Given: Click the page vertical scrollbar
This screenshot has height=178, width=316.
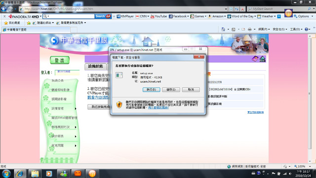Looking at the screenshot, I should [x=310, y=93].
